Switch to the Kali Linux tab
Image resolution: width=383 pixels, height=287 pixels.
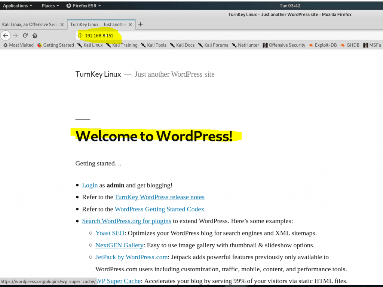point(30,24)
